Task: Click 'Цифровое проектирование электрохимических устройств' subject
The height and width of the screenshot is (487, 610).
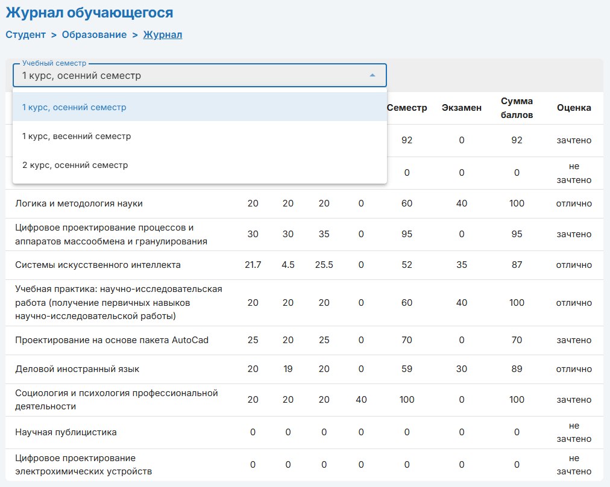Action: point(84,465)
